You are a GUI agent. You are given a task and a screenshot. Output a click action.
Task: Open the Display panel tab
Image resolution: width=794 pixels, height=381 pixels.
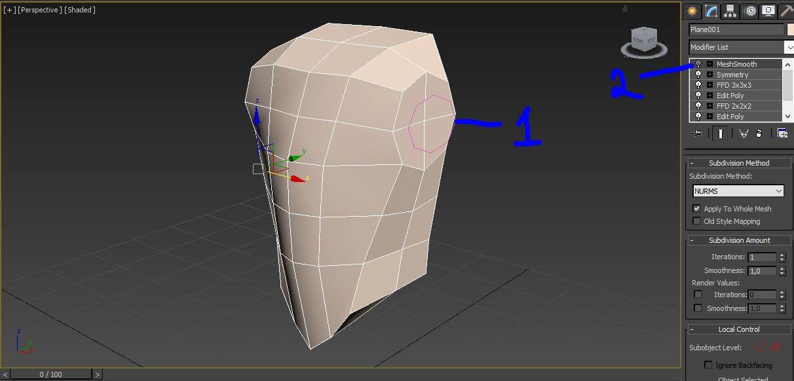pos(768,11)
